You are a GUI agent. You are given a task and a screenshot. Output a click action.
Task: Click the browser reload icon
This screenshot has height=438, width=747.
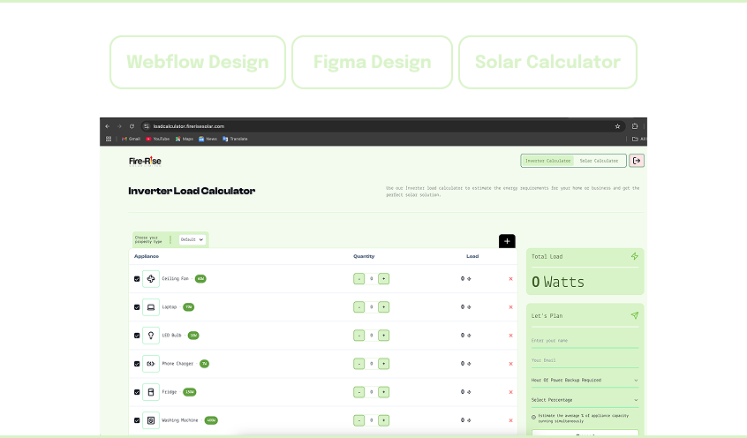coord(132,126)
